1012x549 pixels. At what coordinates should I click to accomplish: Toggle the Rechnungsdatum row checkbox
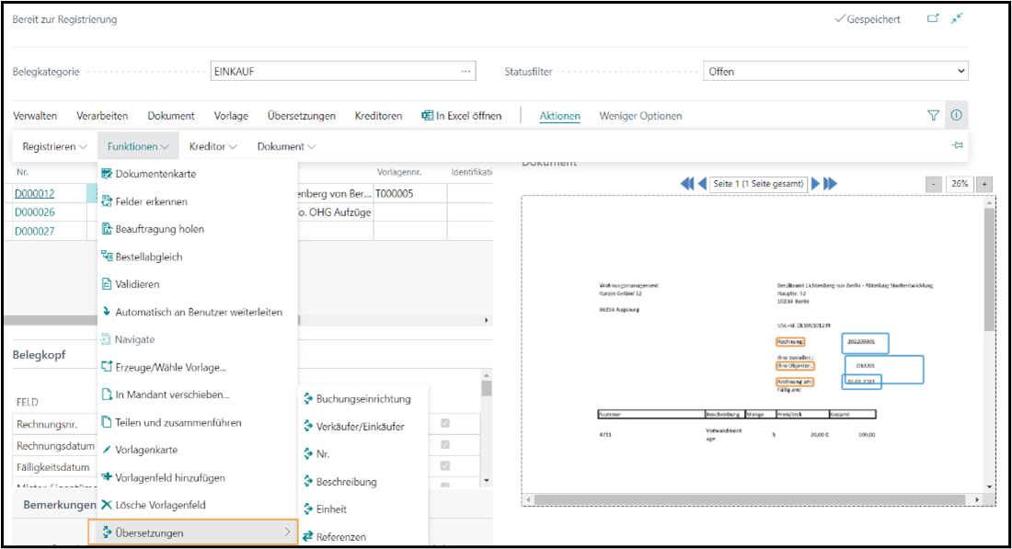[445, 443]
